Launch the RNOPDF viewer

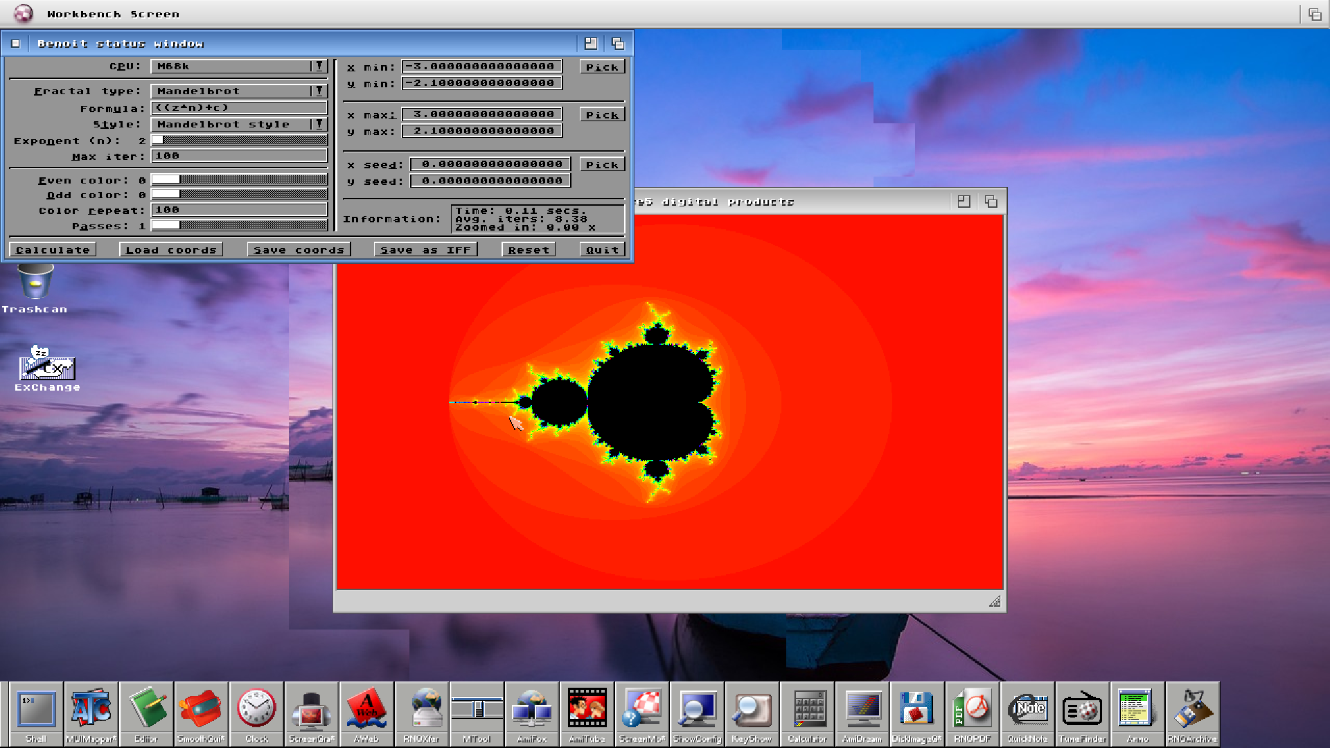point(973,710)
